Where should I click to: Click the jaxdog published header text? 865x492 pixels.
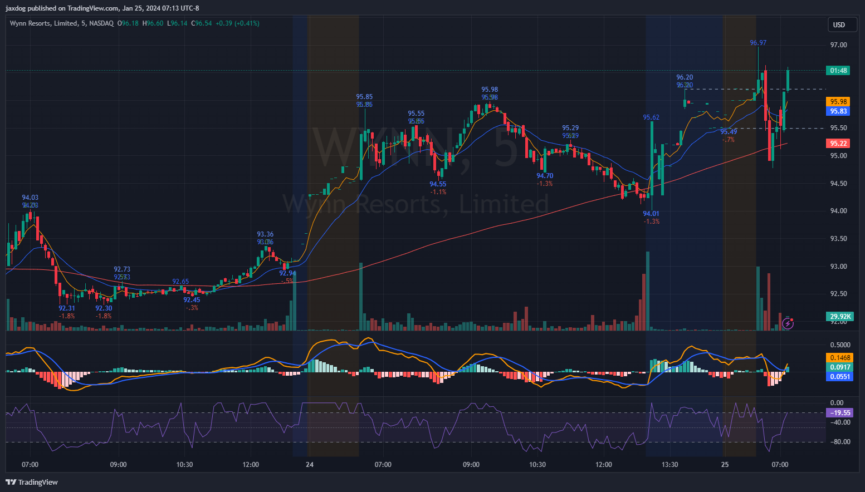102,8
